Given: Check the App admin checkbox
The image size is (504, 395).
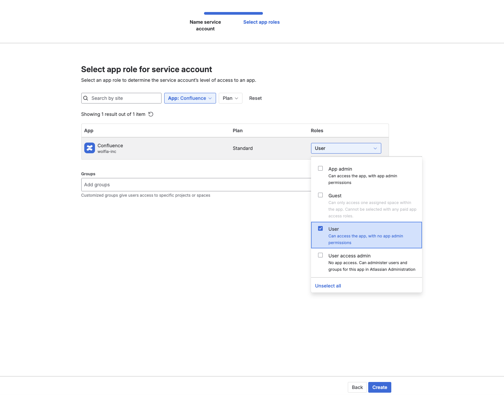Looking at the screenshot, I should [x=320, y=168].
